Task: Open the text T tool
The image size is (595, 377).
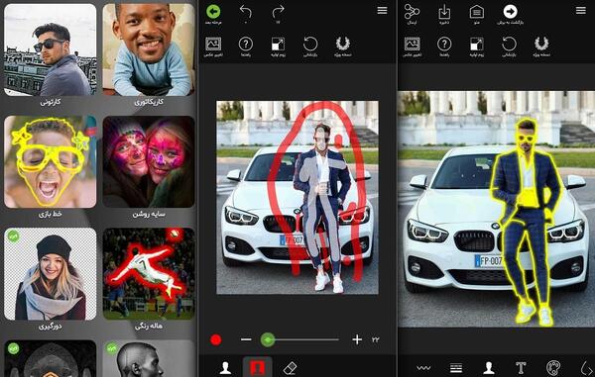Action: point(521,368)
